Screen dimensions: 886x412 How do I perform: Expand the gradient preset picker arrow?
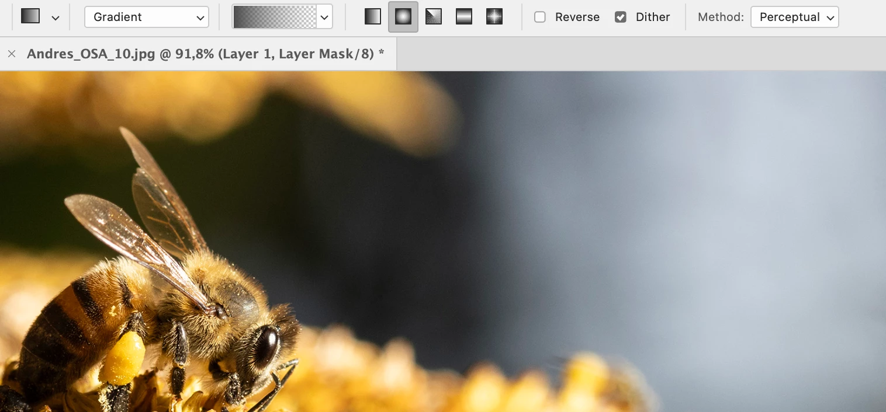pos(324,18)
